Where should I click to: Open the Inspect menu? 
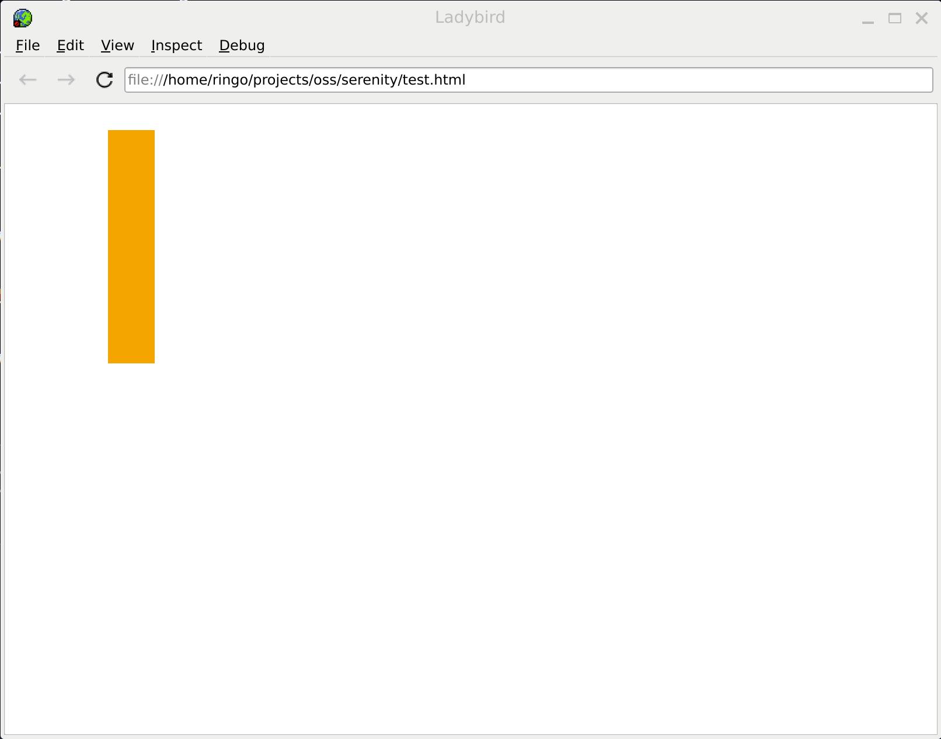click(176, 45)
